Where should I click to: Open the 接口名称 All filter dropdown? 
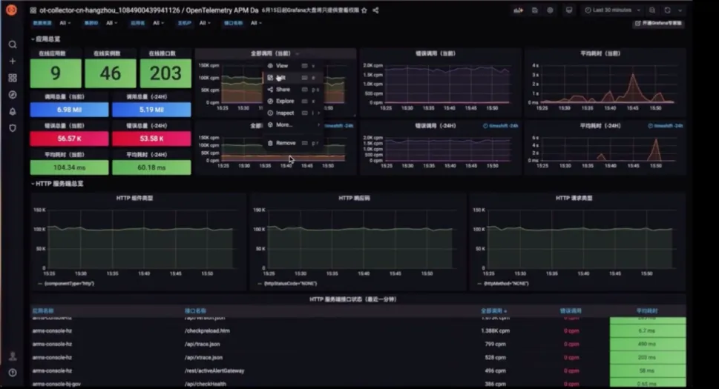click(x=256, y=23)
